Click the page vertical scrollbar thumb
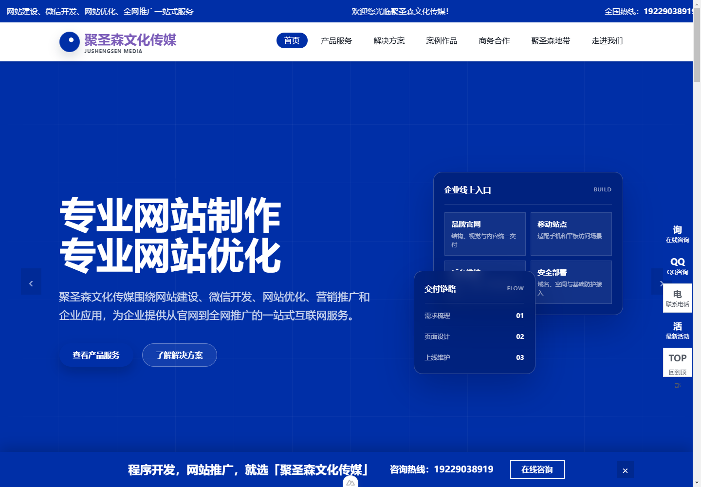Viewport: 701px width, 487px height. pyautogui.click(x=697, y=45)
